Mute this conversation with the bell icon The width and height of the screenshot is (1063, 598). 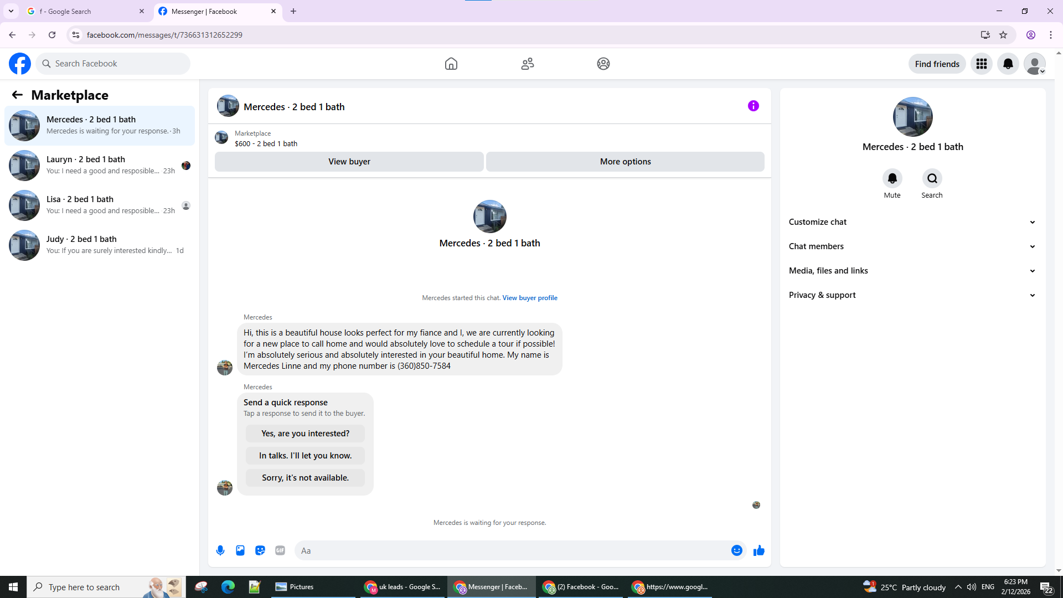[892, 178]
